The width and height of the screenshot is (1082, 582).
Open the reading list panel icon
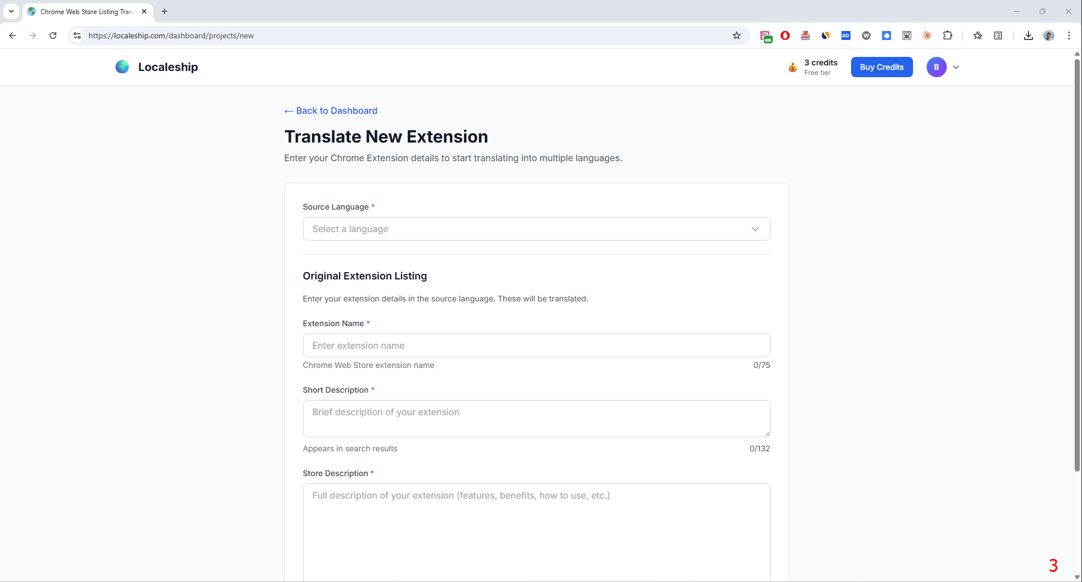coord(998,35)
